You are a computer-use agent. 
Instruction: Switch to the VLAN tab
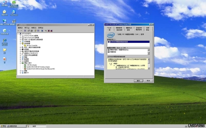[109, 28]
